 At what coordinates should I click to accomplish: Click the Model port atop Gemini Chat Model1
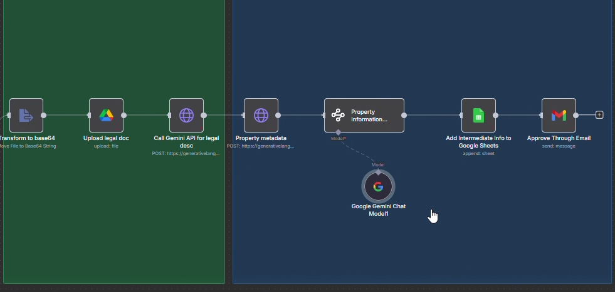[x=378, y=171]
